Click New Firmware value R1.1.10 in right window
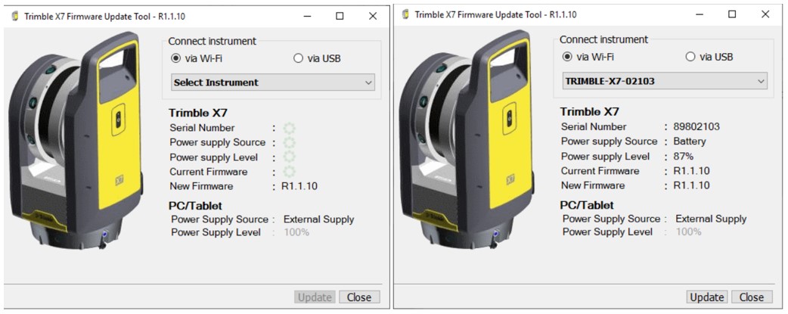Screen dimensions: 788x314 691,185
